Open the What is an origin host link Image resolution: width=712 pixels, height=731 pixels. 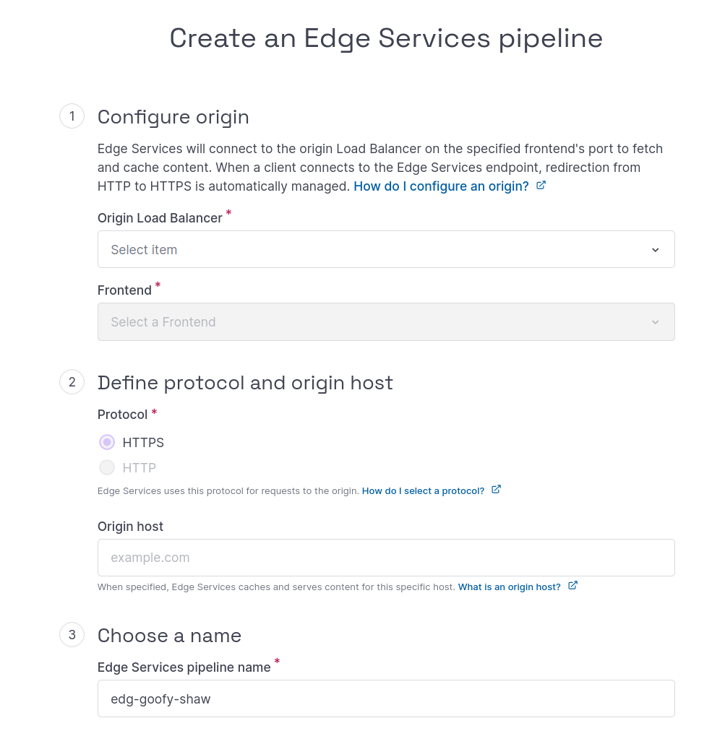pyautogui.click(x=508, y=587)
